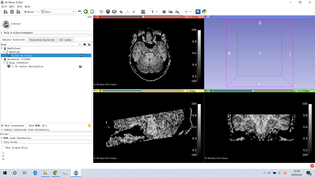The image size is (315, 177).
Task: Click the red slice view offset slider
Action: pyautogui.click(x=143, y=17)
